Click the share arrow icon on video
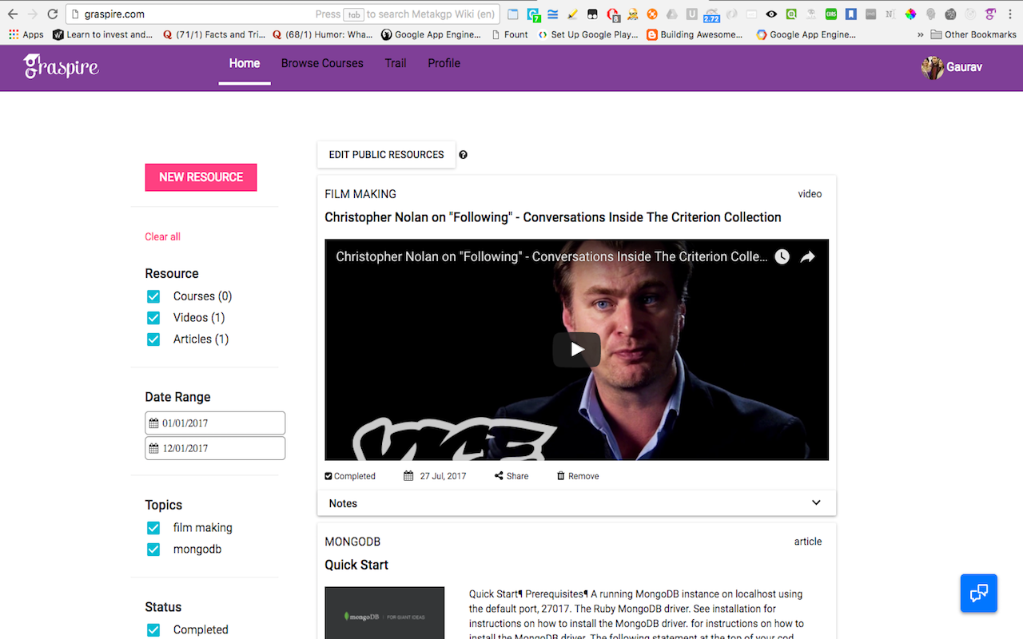1023x639 pixels. (808, 256)
